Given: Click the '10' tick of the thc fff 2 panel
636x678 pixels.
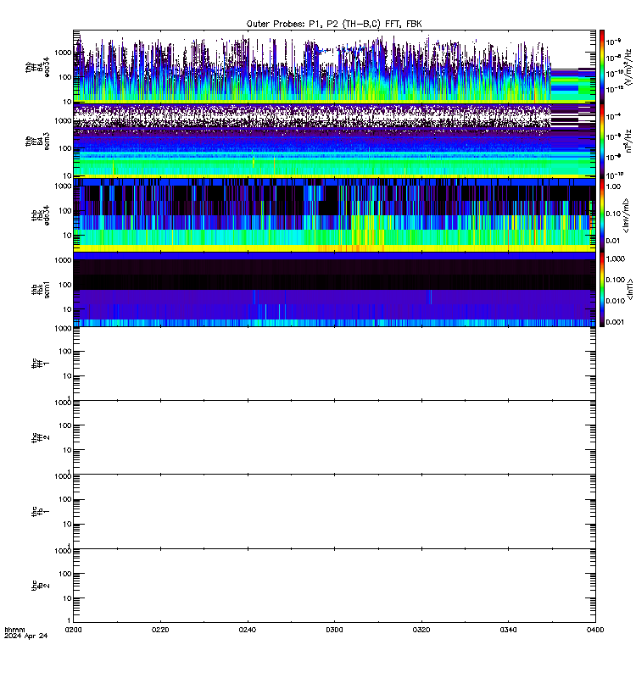Looking at the screenshot, I should (68, 450).
